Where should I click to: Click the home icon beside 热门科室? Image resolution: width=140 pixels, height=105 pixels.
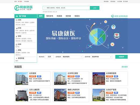[x=17, y=16]
